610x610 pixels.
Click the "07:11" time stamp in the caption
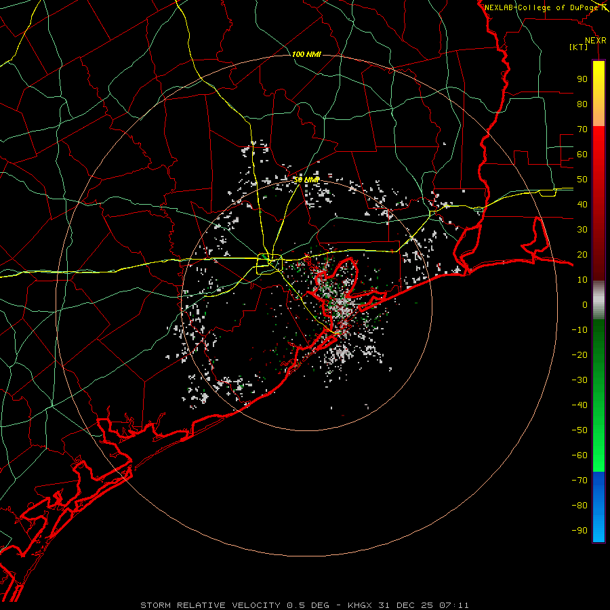(x=454, y=605)
